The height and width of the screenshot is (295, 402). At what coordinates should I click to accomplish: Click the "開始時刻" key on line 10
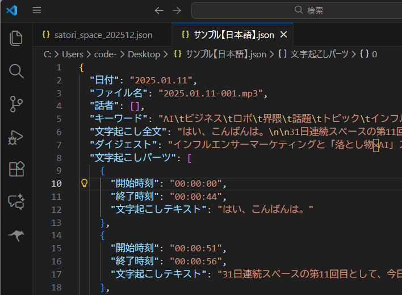click(x=135, y=184)
